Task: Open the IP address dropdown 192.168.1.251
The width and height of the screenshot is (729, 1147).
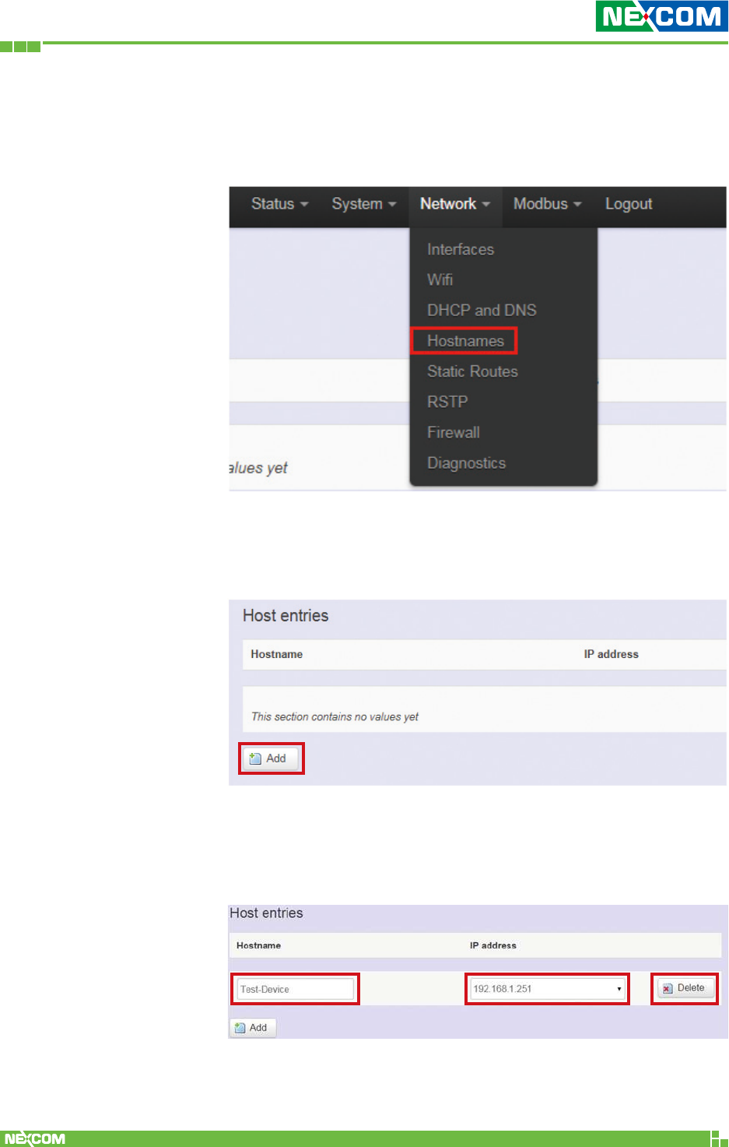Action: [x=548, y=989]
